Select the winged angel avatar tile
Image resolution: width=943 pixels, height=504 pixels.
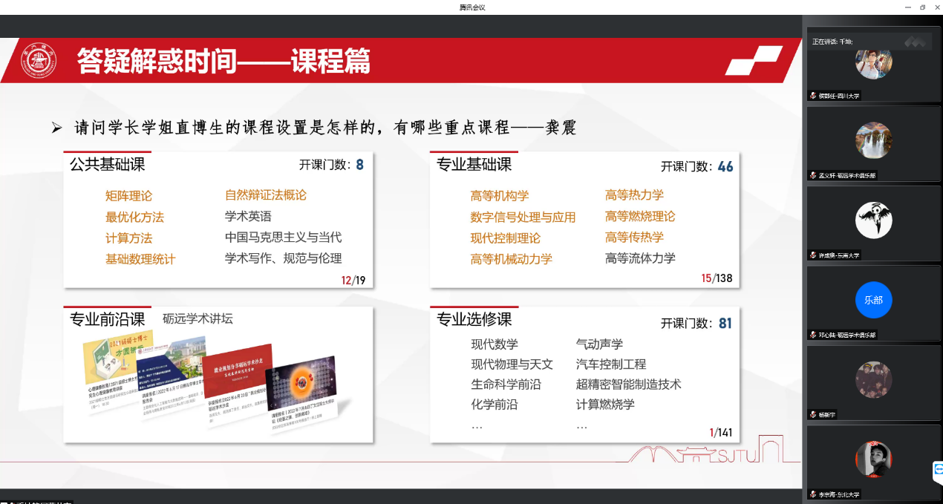[x=873, y=220]
